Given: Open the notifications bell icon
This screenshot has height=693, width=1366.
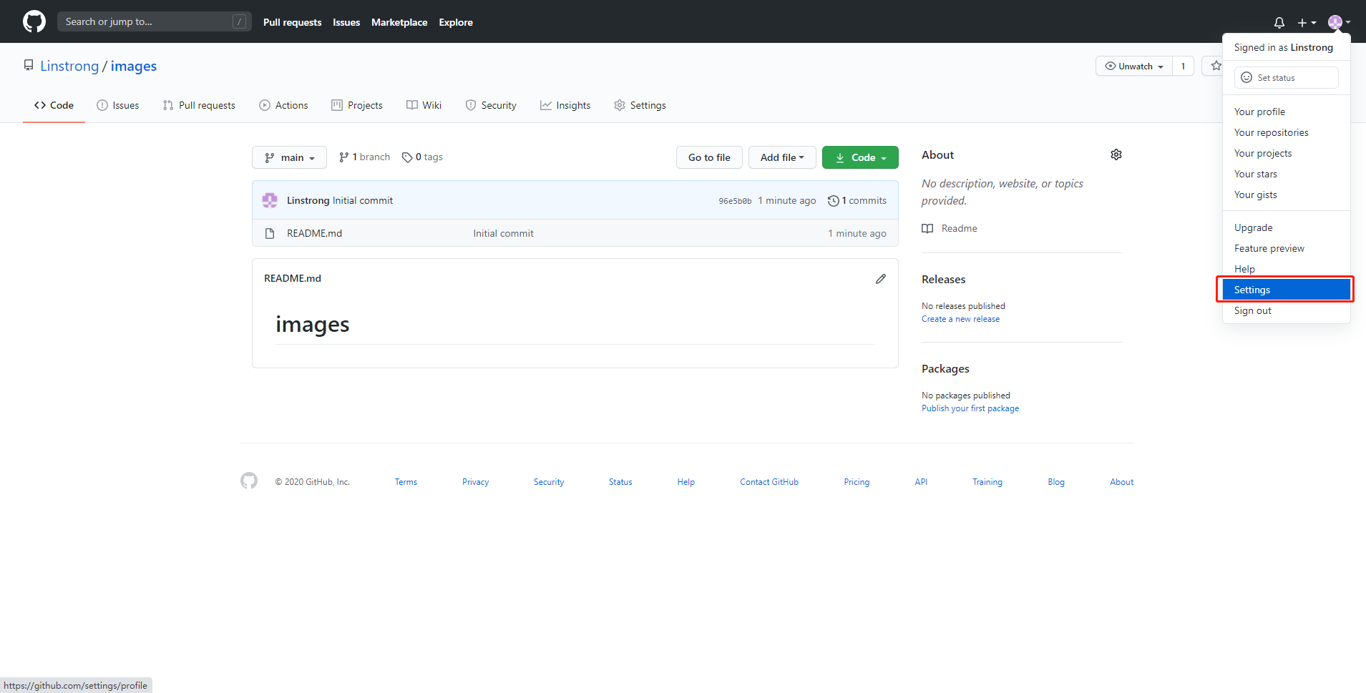Looking at the screenshot, I should pyautogui.click(x=1279, y=22).
